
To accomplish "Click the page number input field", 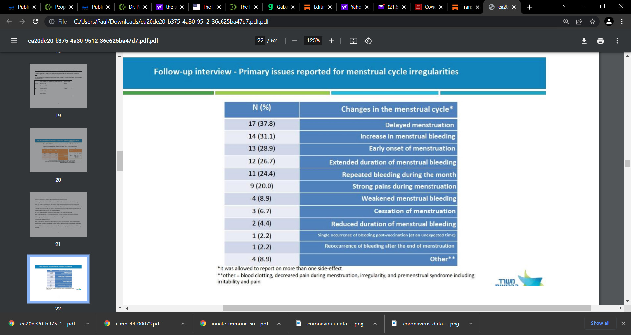I will click(260, 41).
